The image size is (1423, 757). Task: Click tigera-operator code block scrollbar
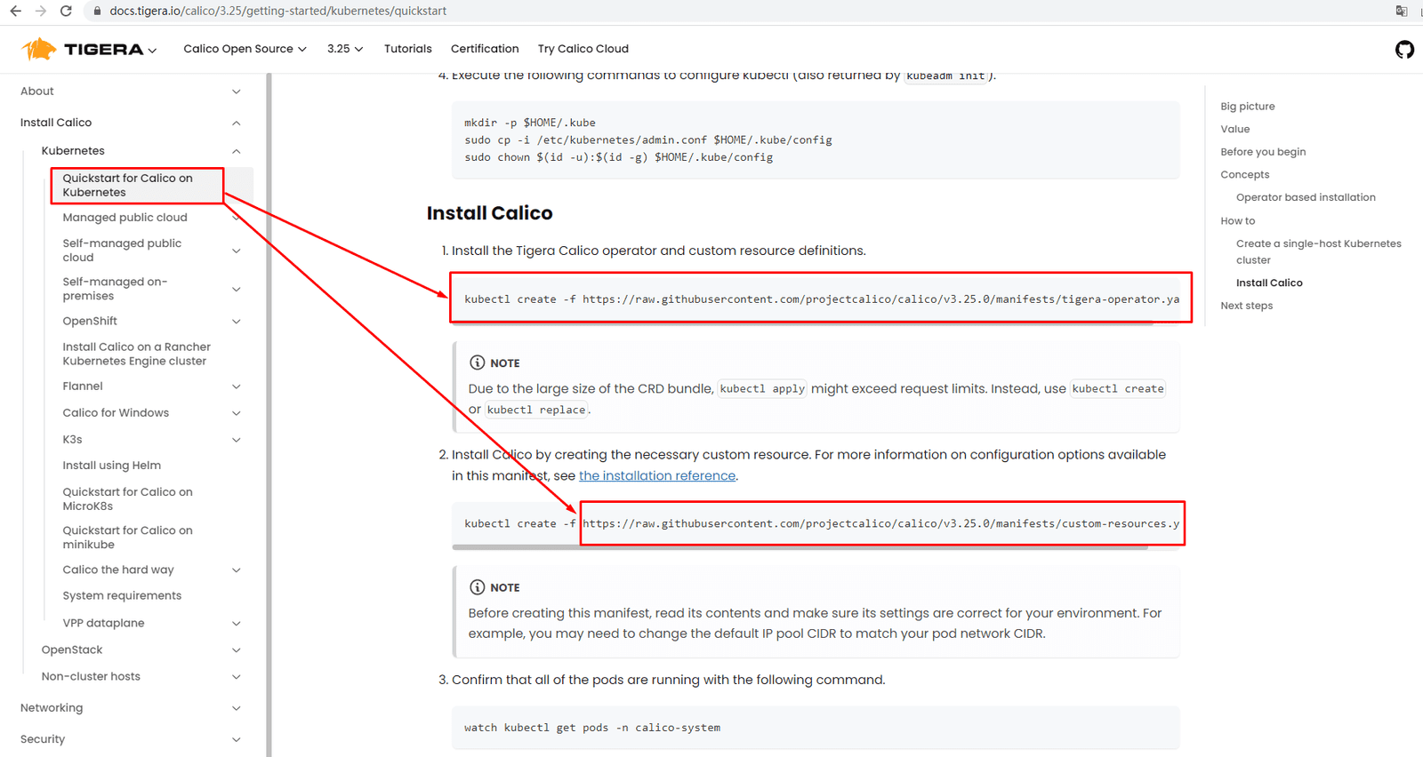tap(802, 324)
